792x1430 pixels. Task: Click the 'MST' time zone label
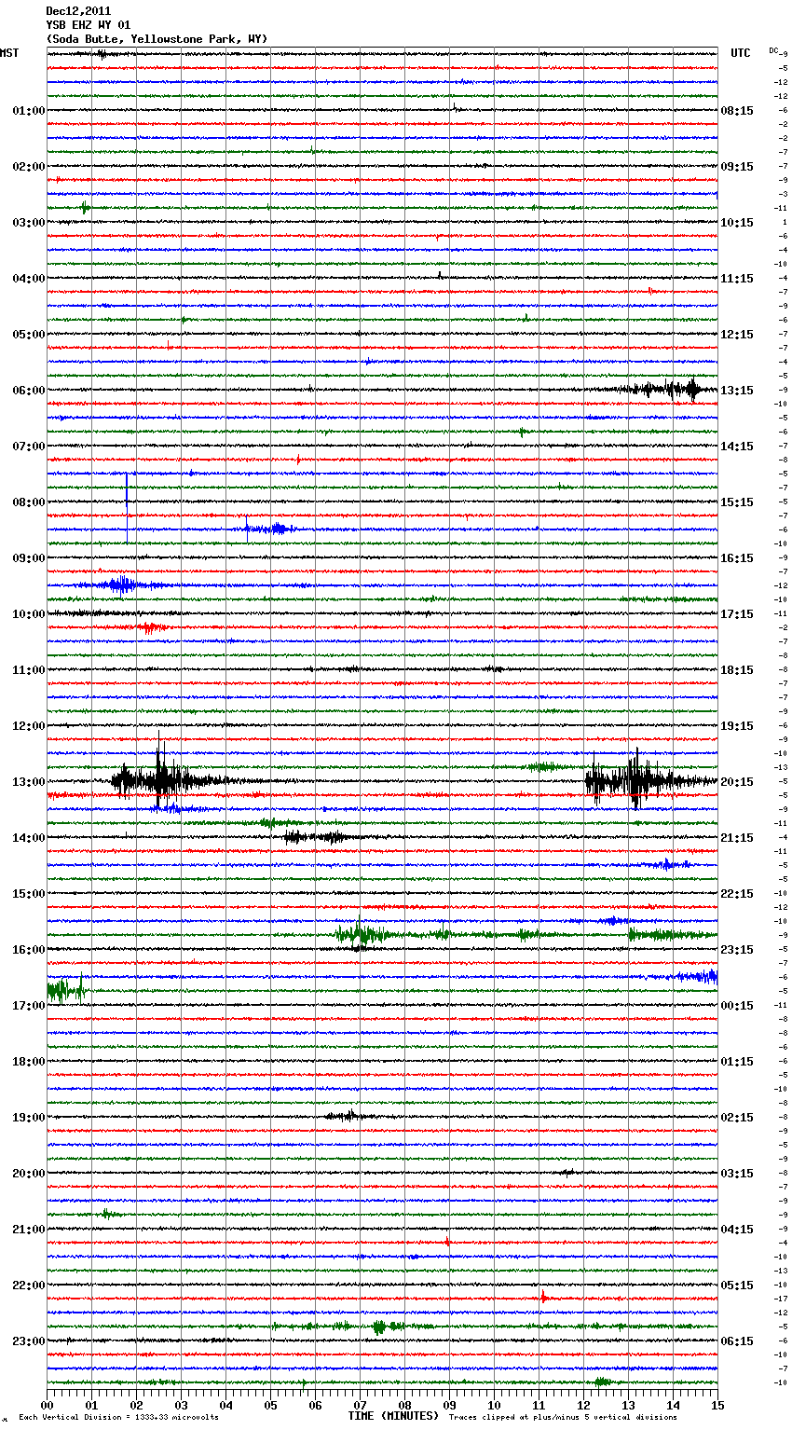pyautogui.click(x=9, y=53)
